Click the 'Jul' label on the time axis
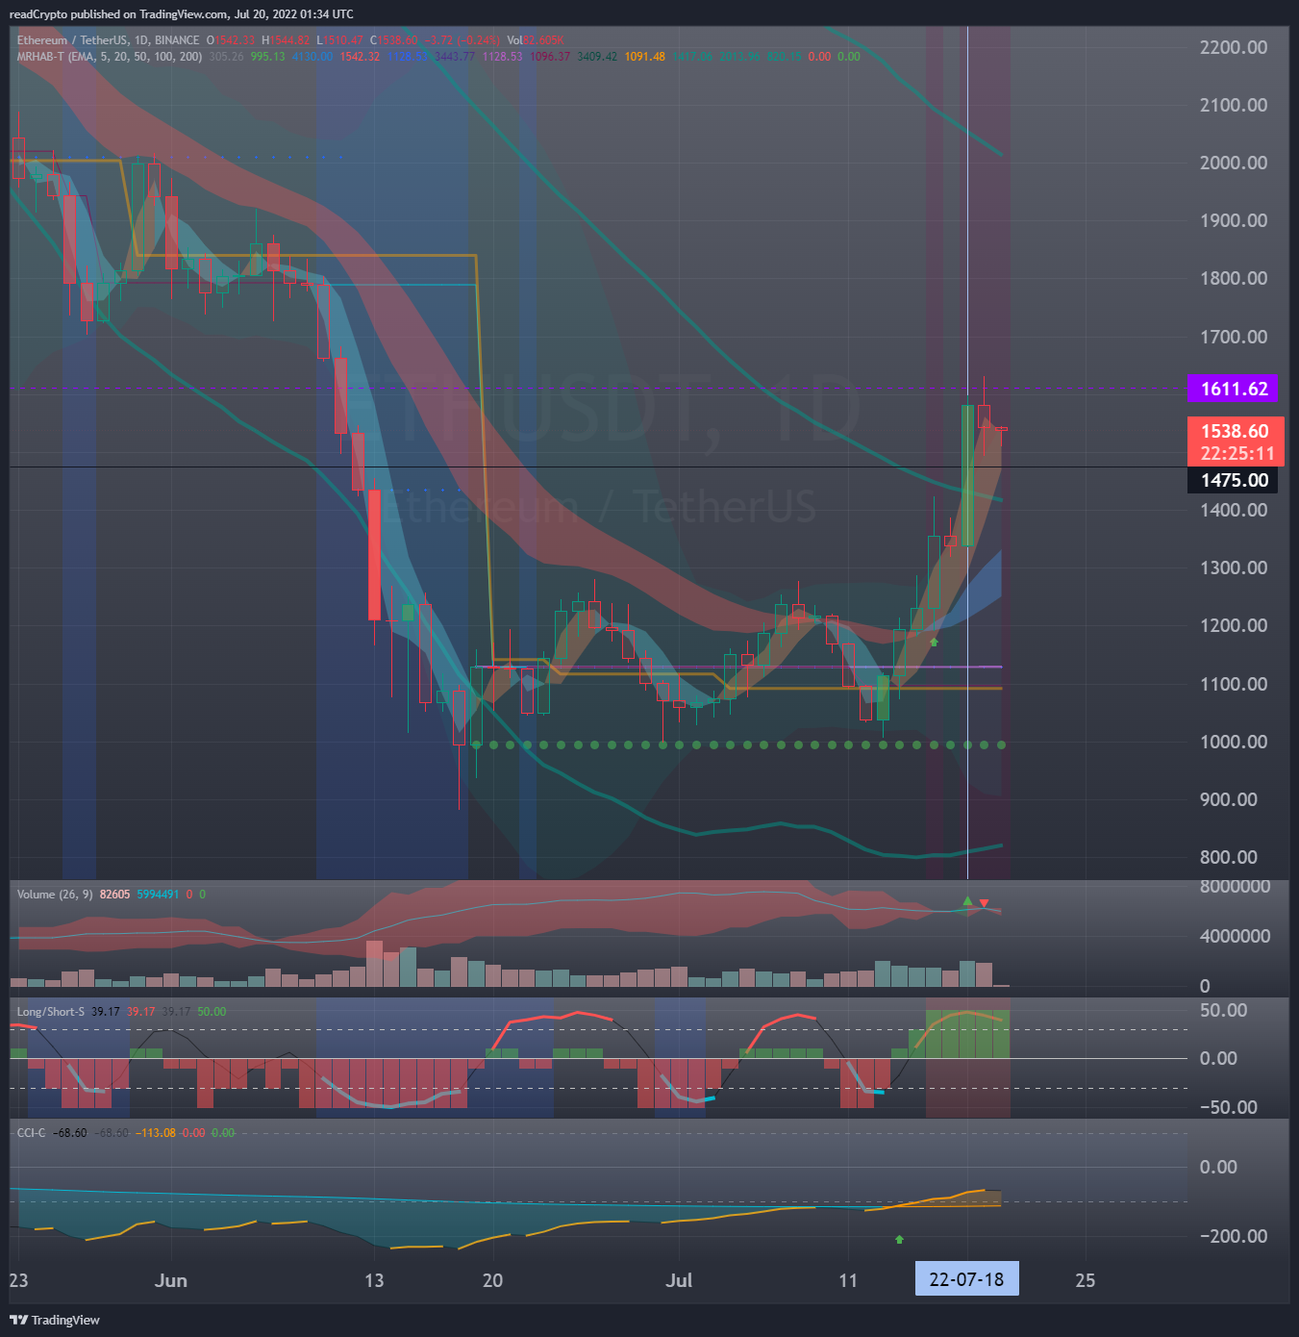This screenshot has height=1337, width=1299. (679, 1280)
